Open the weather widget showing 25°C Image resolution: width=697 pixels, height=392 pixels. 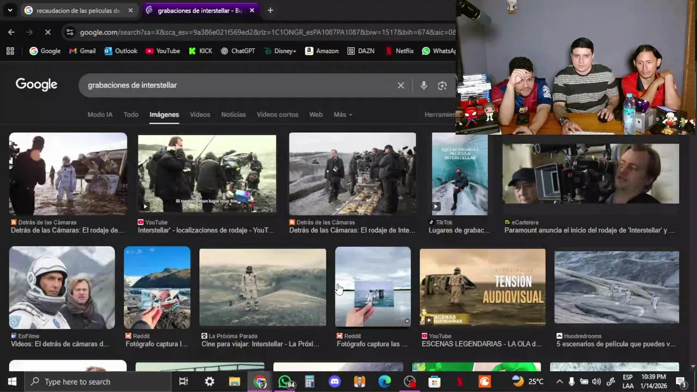[x=528, y=382]
